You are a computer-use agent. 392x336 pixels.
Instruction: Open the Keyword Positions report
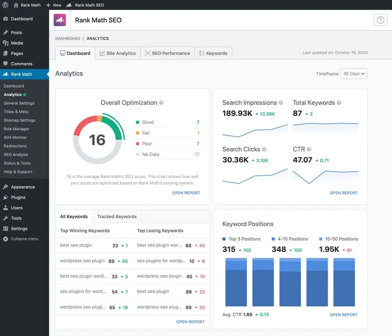pos(343,314)
